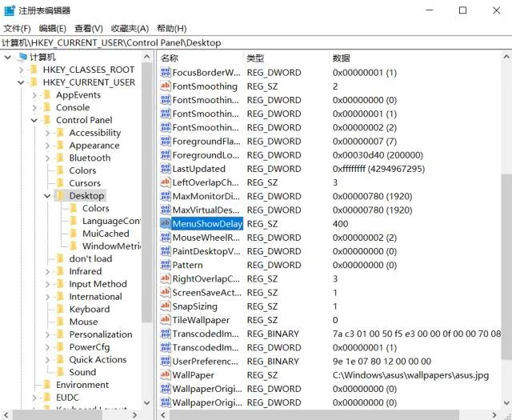512x420 pixels.
Task: Click the ForegroundLo... DWORD icon
Action: (166, 155)
